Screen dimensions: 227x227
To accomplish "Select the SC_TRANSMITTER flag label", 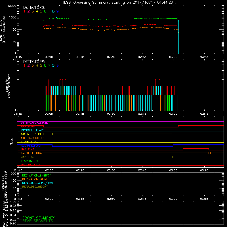I will (33, 138).
